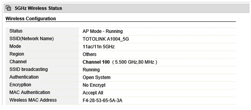The height and width of the screenshot is (110, 251).
Task: Click the SSID broadcasting label
Action: pos(28,69)
